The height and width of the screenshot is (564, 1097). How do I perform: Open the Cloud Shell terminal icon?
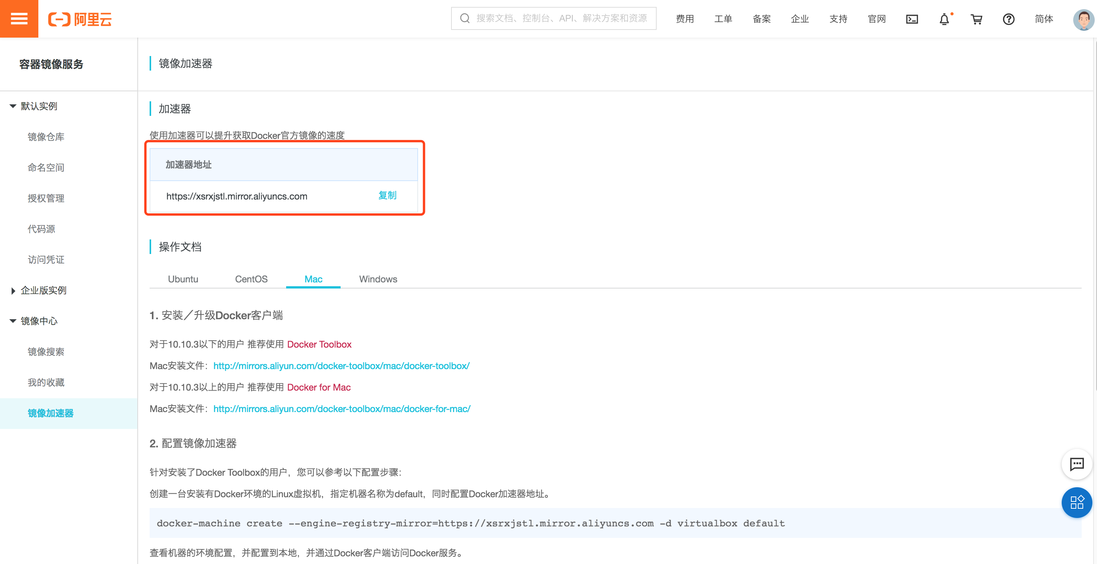[x=912, y=19]
